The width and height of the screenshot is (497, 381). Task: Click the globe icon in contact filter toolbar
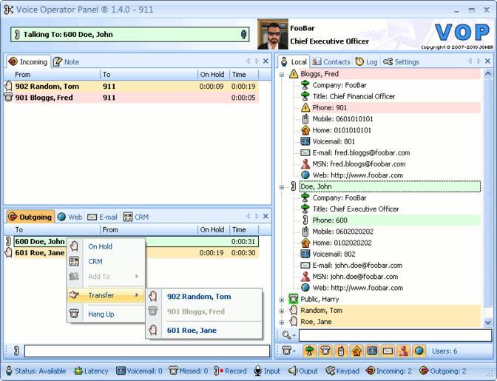pos(419,351)
